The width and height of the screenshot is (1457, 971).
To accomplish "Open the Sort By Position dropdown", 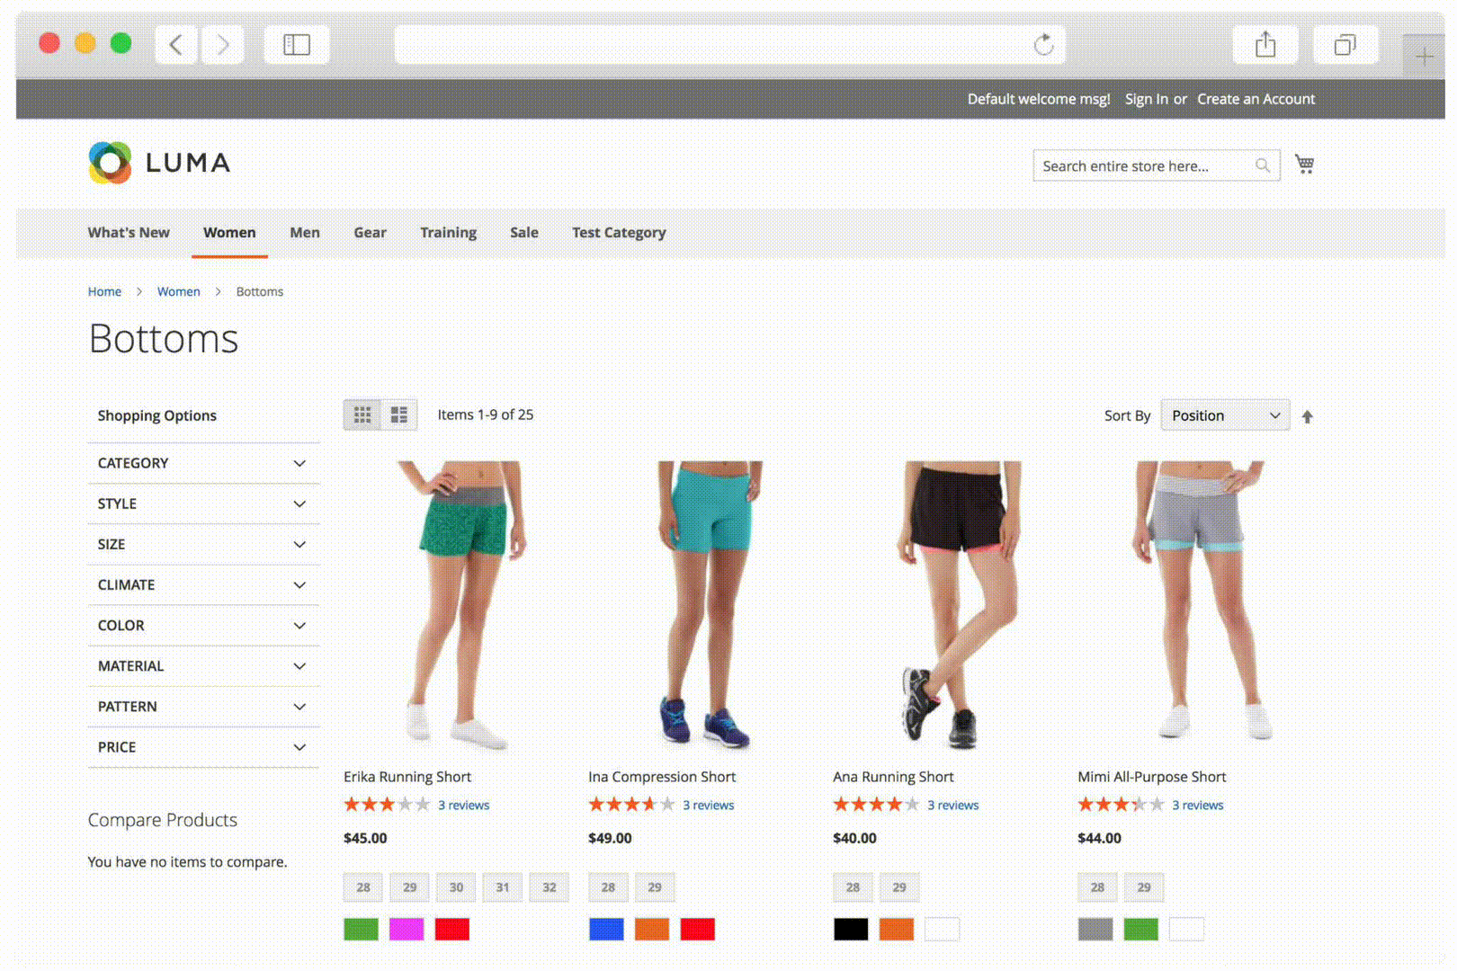I will [1225, 415].
